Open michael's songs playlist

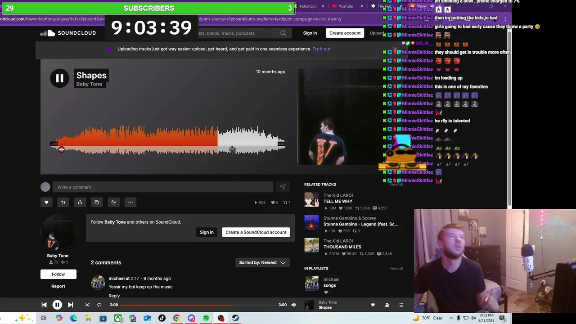click(x=330, y=285)
